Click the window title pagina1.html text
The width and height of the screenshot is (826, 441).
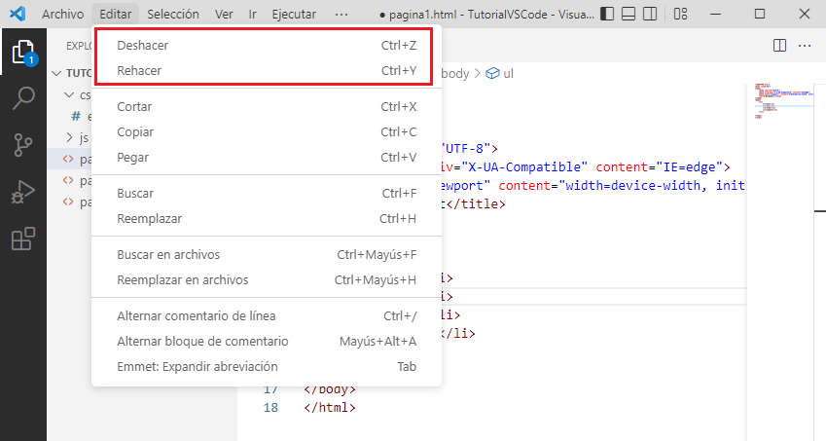tap(422, 15)
